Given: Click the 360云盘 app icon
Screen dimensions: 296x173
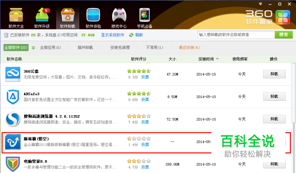Looking at the screenshot, I should 13,74.
